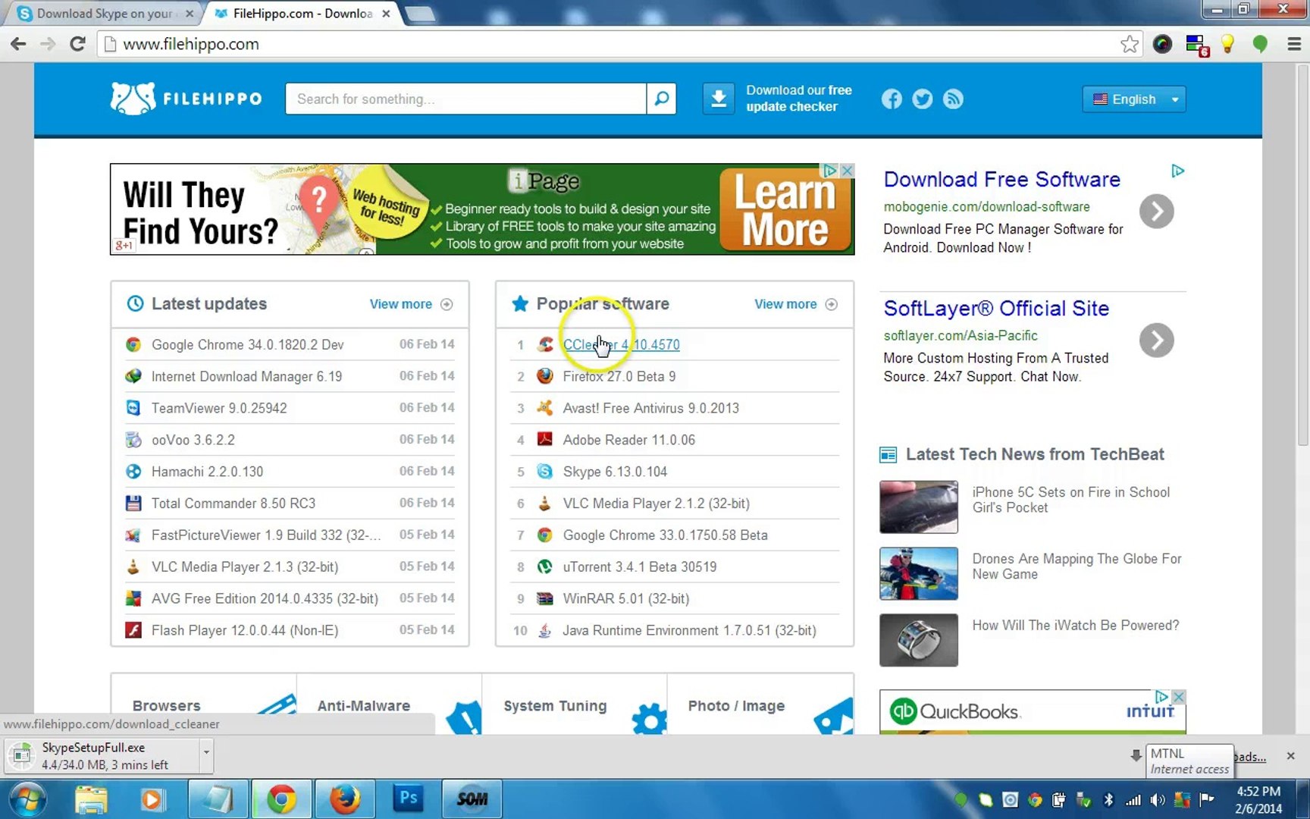Focus the Search for something field
This screenshot has height=819, width=1310.
pyautogui.click(x=465, y=99)
